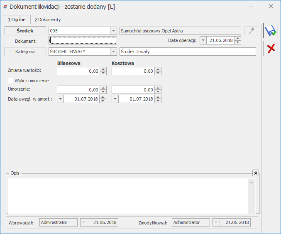Open the Data operacji calendar dropdown
Screen dimensions: 281x234
(x=203, y=40)
